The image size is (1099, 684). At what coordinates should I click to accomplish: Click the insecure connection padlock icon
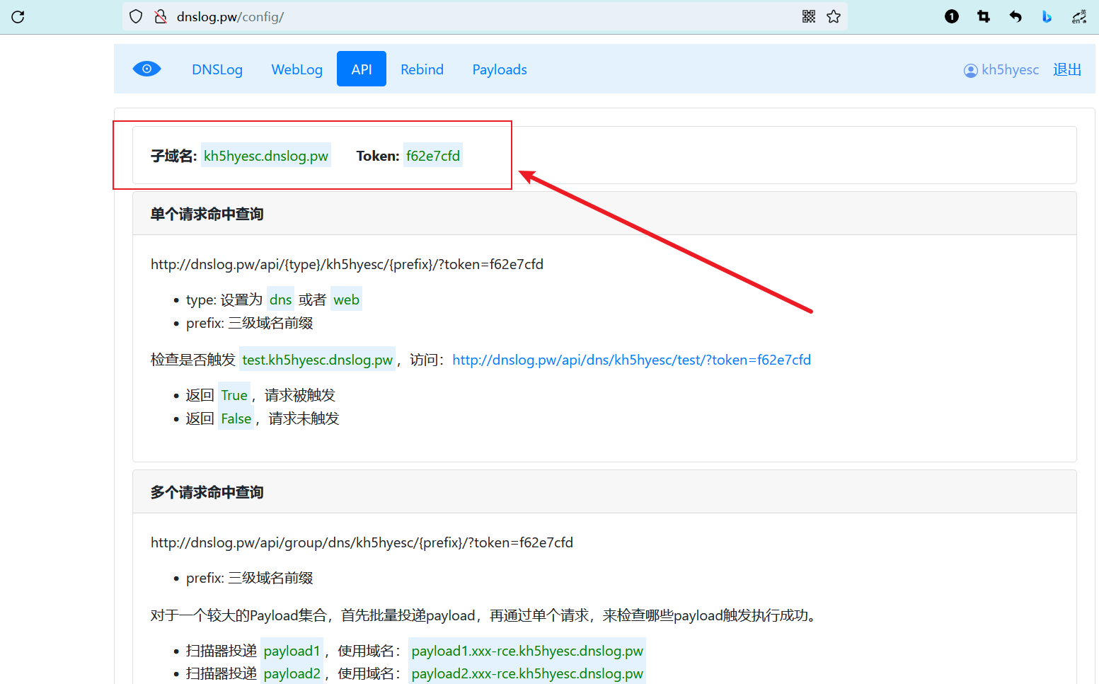point(161,17)
